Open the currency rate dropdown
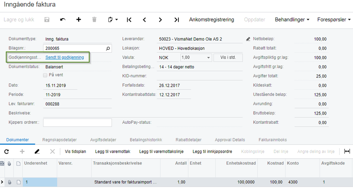The height and width of the screenshot is (189, 353). coord(208,57)
